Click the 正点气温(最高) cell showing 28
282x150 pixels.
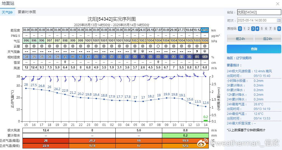point(46,141)
